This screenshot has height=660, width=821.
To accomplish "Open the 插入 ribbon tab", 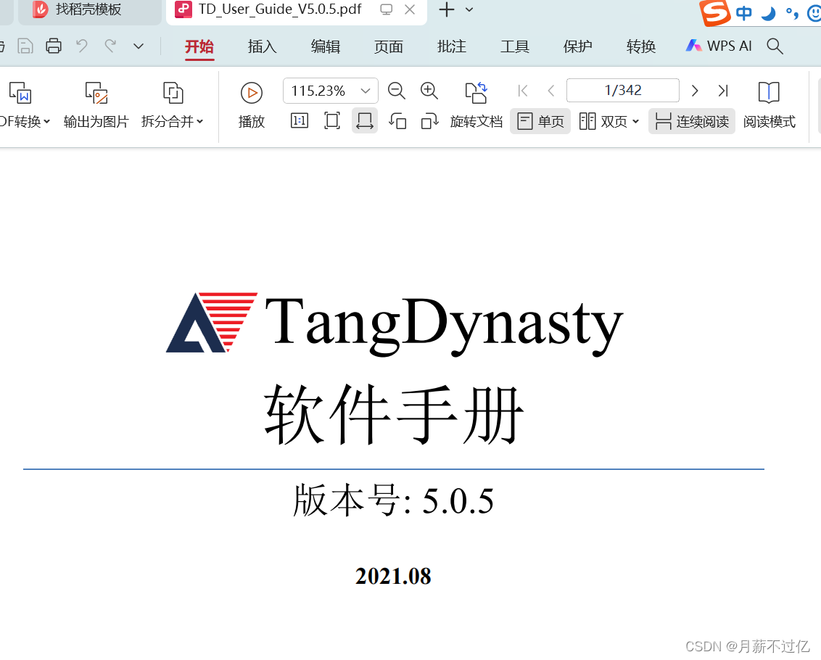I will pyautogui.click(x=262, y=46).
